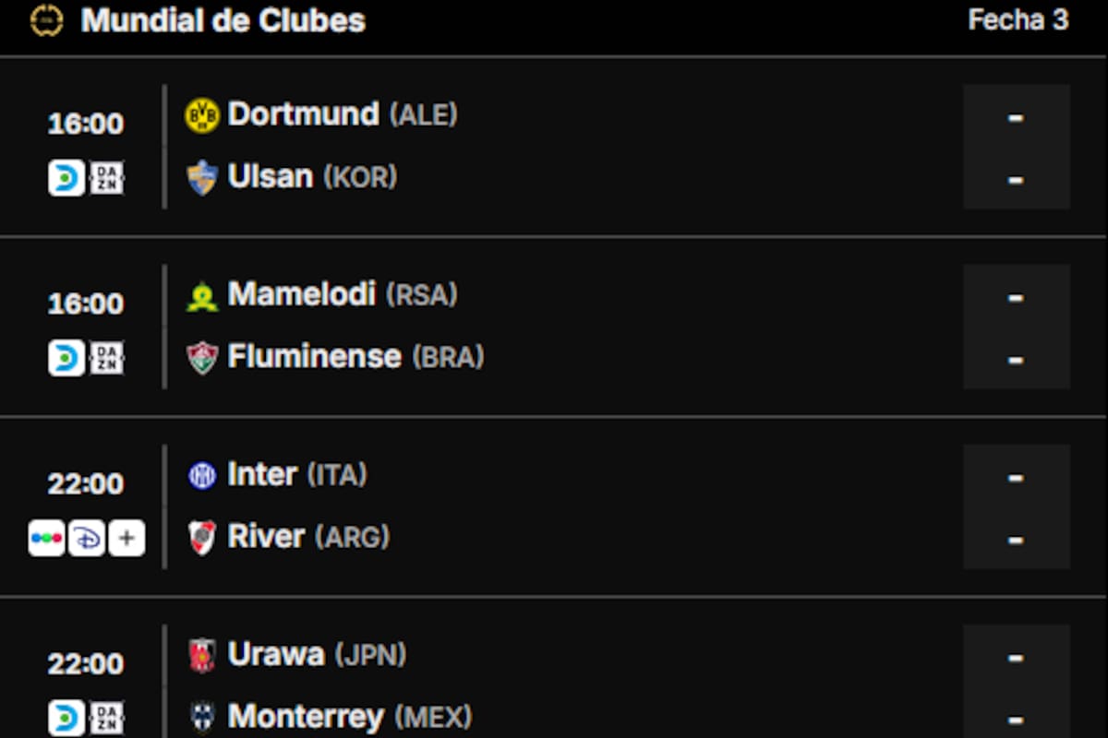Click the 16:00 kickoff time for Mamelodi match

[88, 304]
